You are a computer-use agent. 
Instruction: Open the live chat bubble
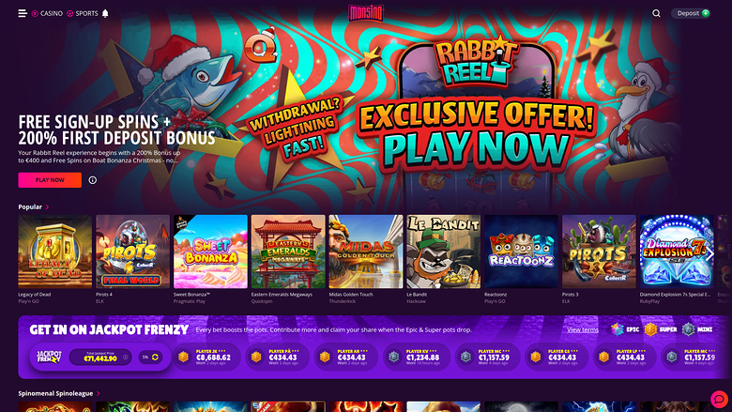(x=720, y=400)
